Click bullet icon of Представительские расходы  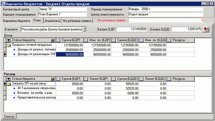(14, 98)
